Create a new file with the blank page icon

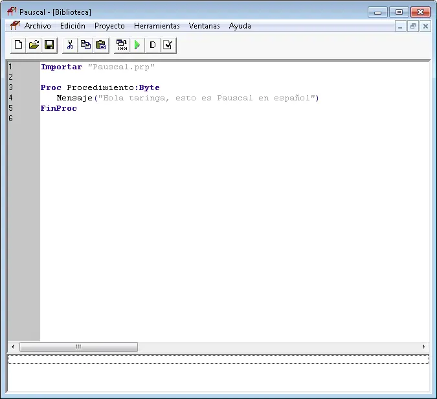point(18,45)
